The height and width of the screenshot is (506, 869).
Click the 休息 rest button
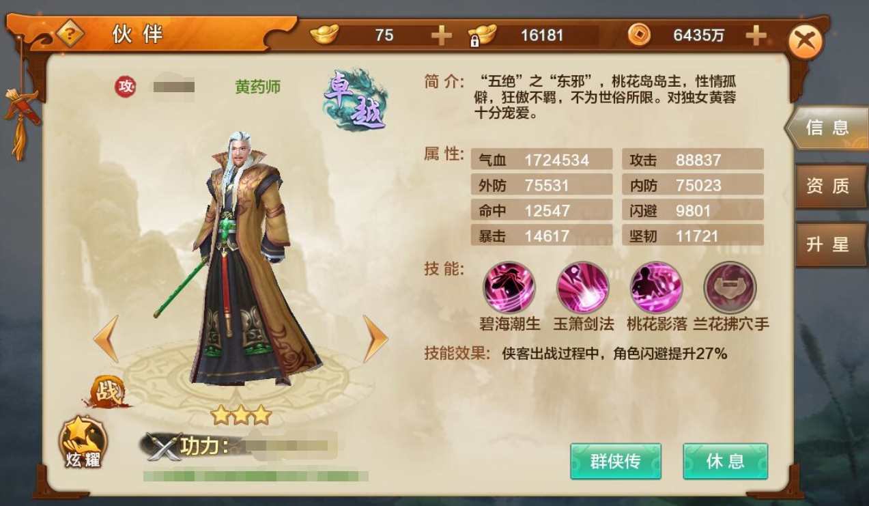point(726,462)
